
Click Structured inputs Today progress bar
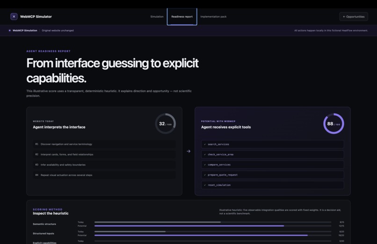click(213, 231)
